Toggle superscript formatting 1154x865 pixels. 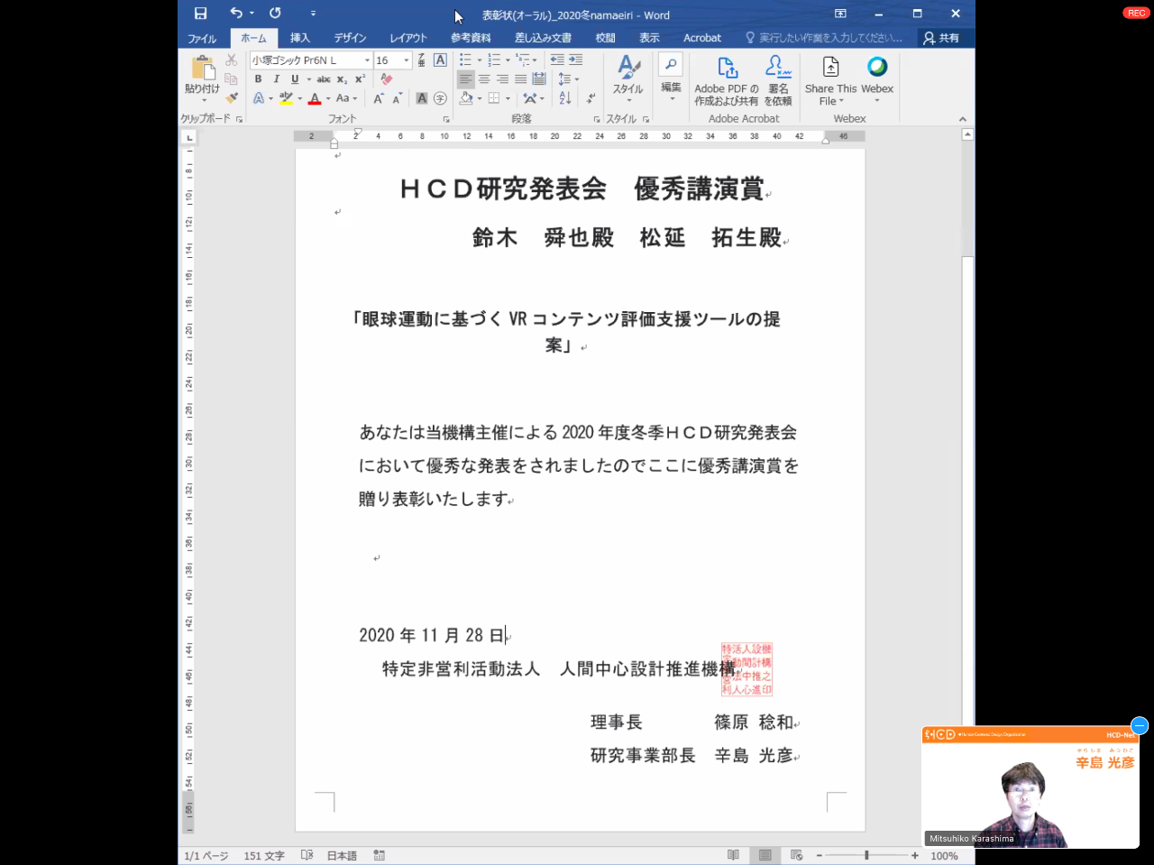pos(360,79)
